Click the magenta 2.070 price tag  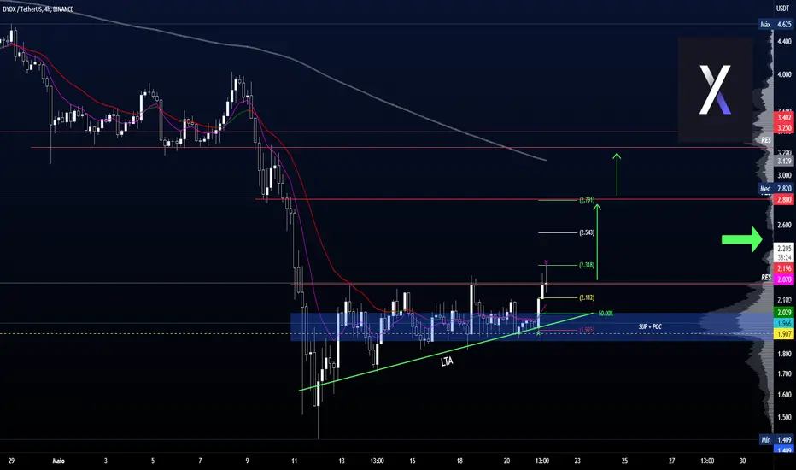tap(784, 279)
